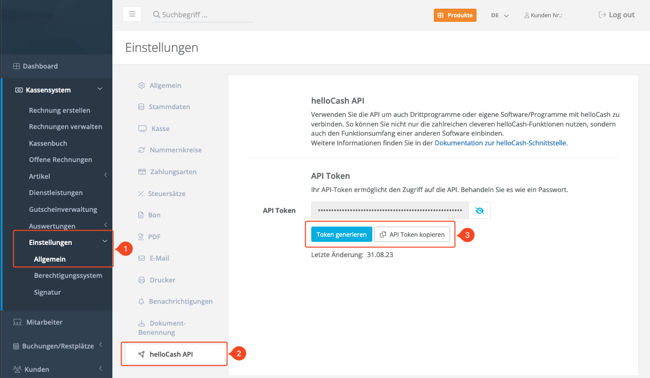
Task: Click the search magnifier icon
Action: pos(157,15)
